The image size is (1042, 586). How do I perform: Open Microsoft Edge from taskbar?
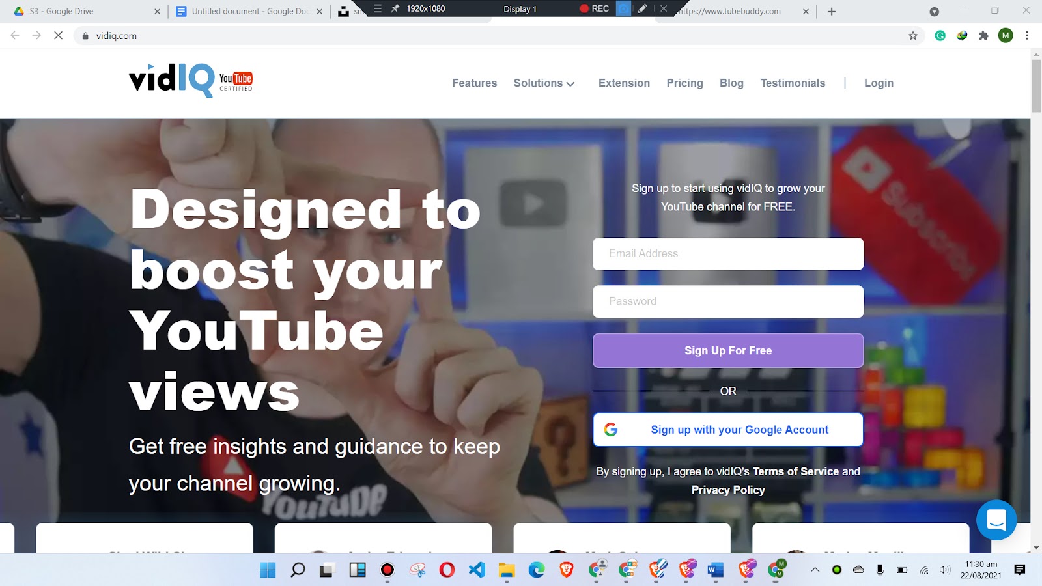[537, 570]
